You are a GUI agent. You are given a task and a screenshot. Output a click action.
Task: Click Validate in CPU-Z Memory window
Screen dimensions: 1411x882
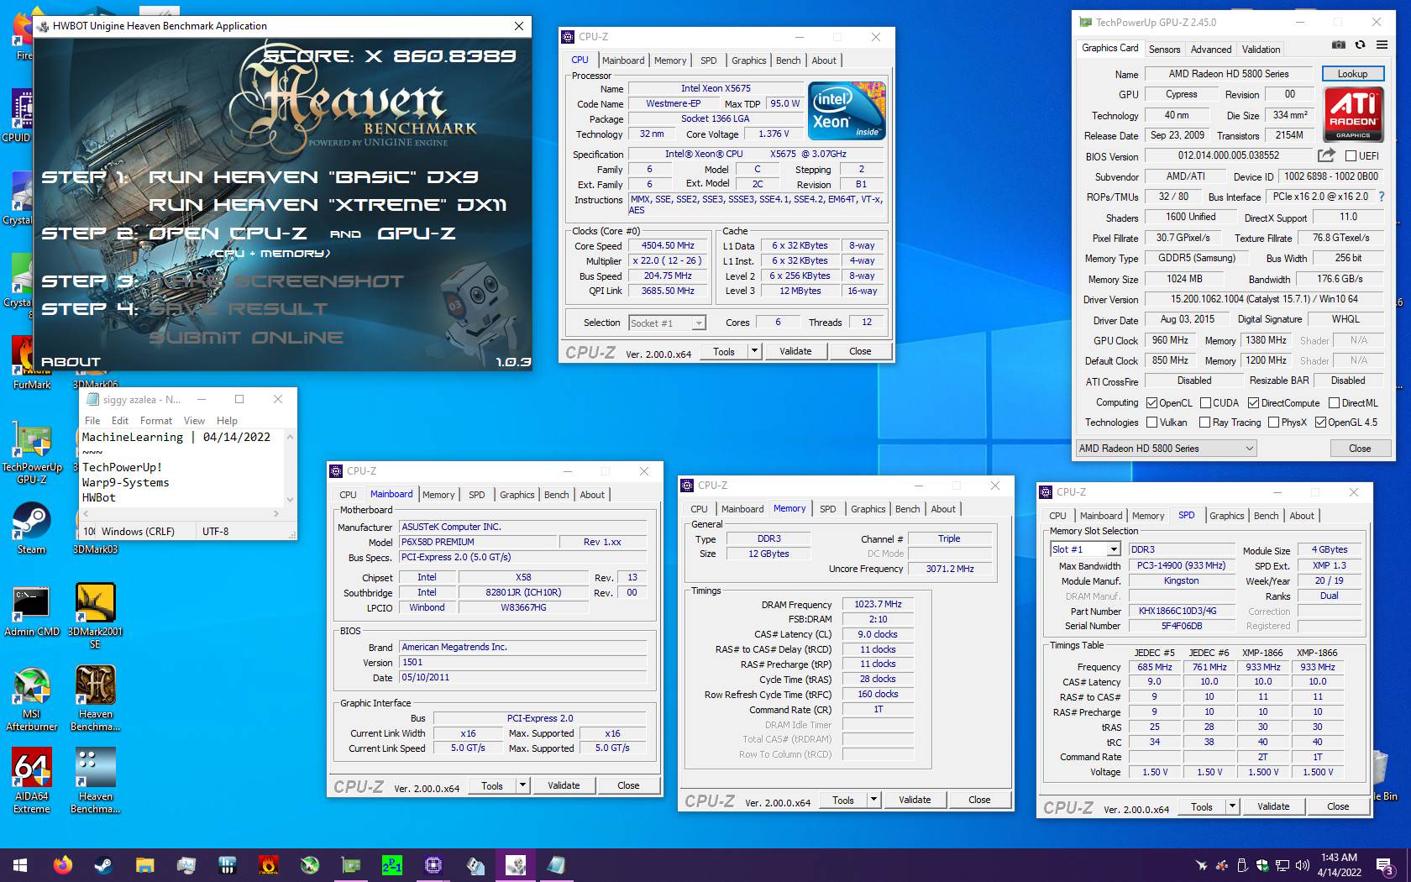914,800
